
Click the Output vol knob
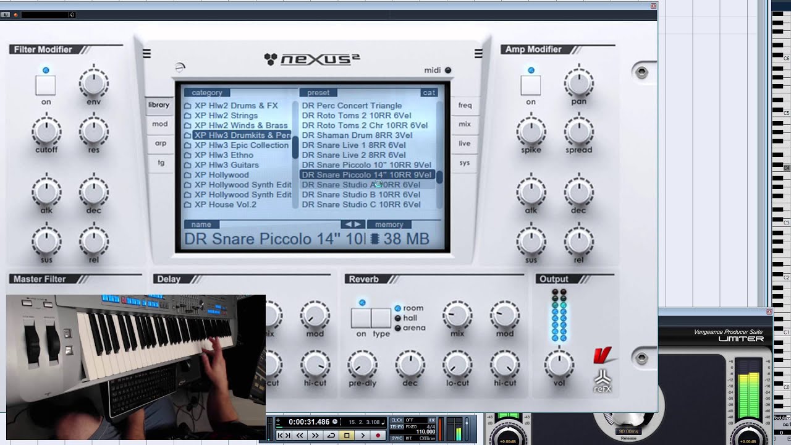coord(559,364)
